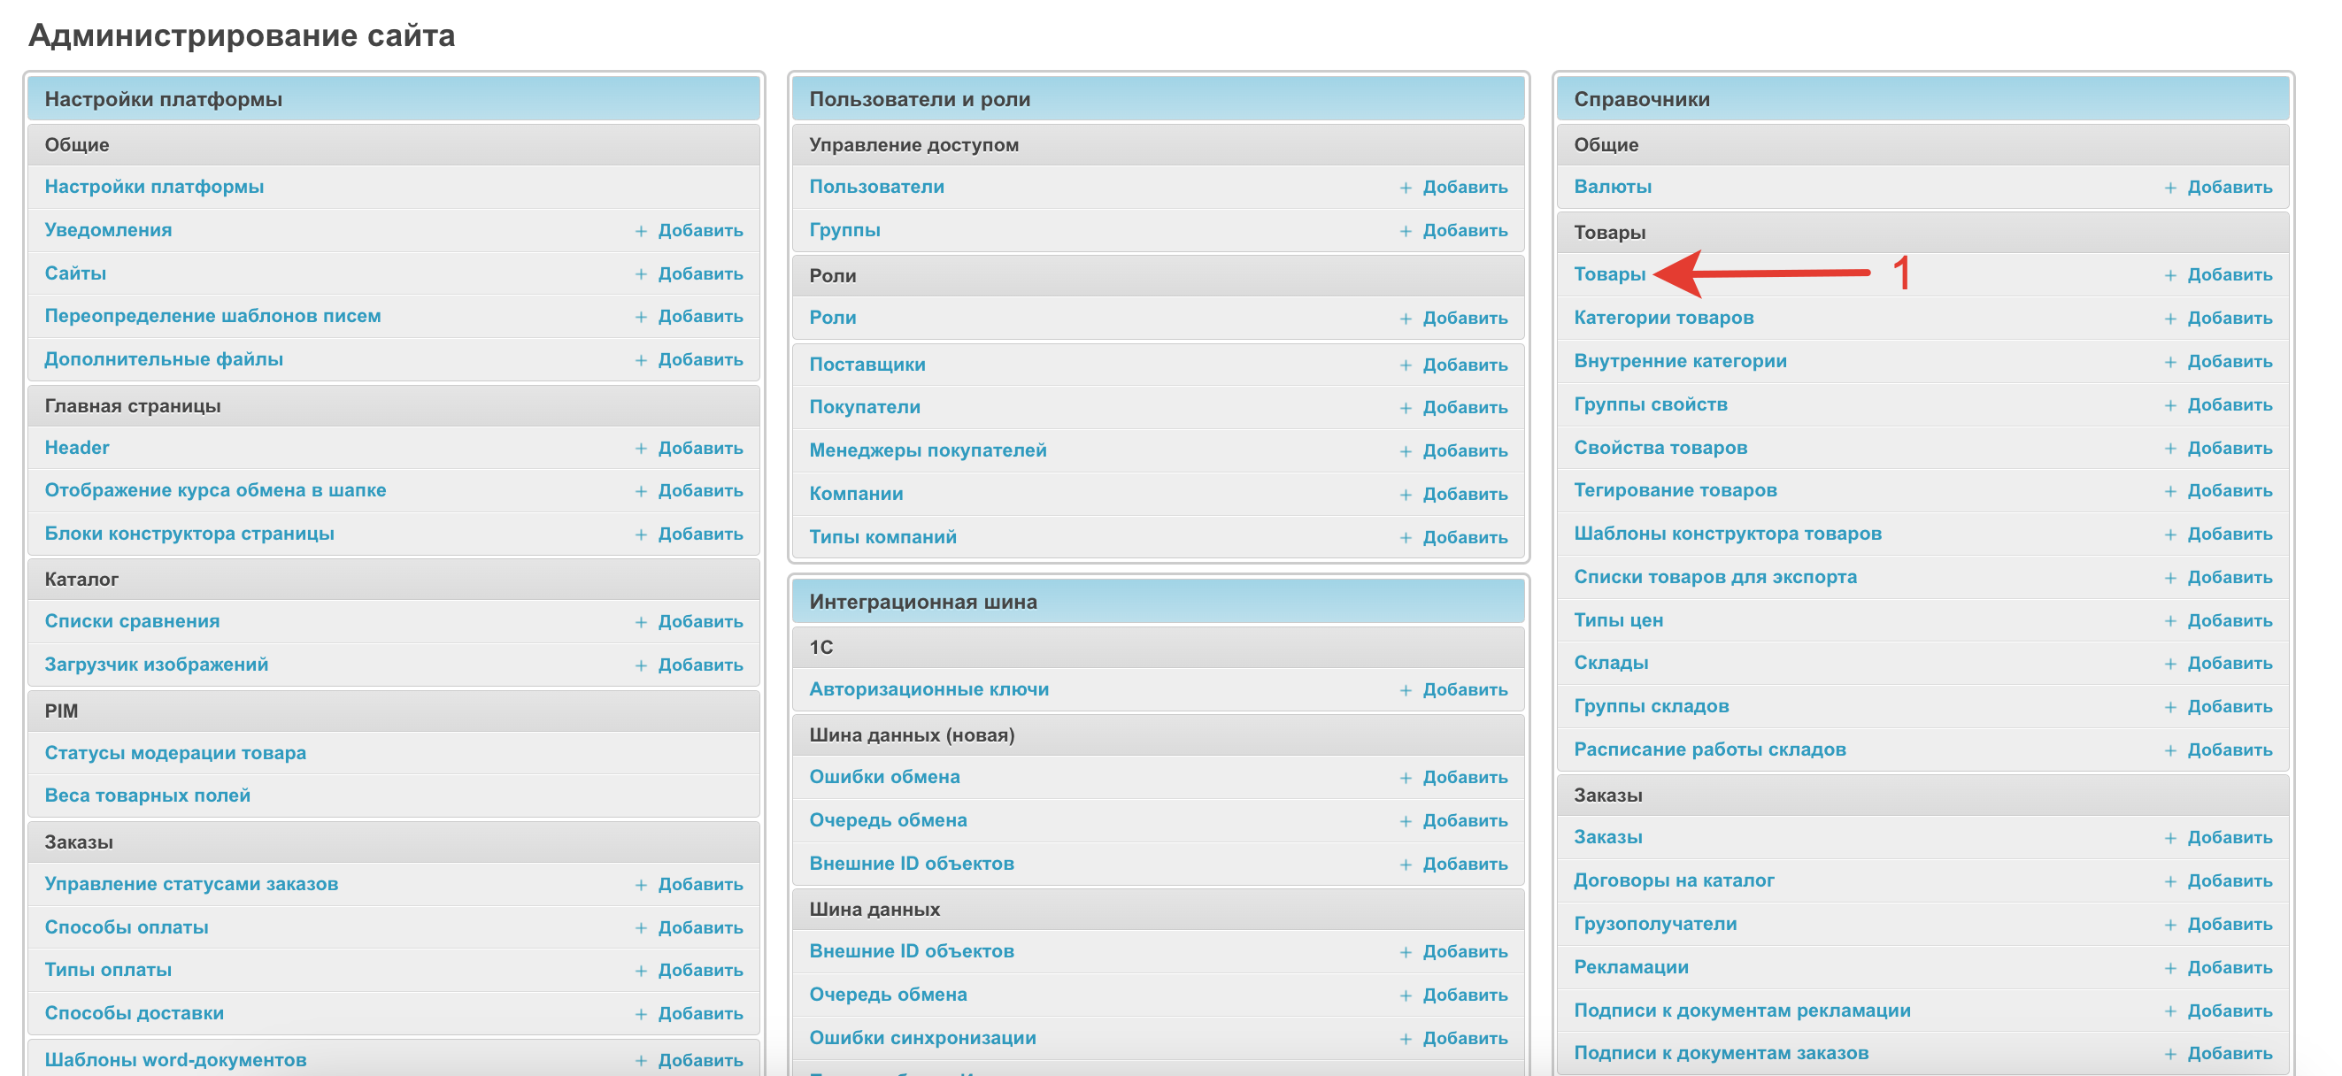Open the Товары reference link

point(1608,274)
